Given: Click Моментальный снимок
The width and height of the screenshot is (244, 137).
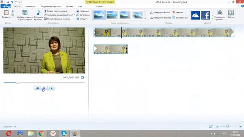Looking at the screenshot, I should [57, 19].
